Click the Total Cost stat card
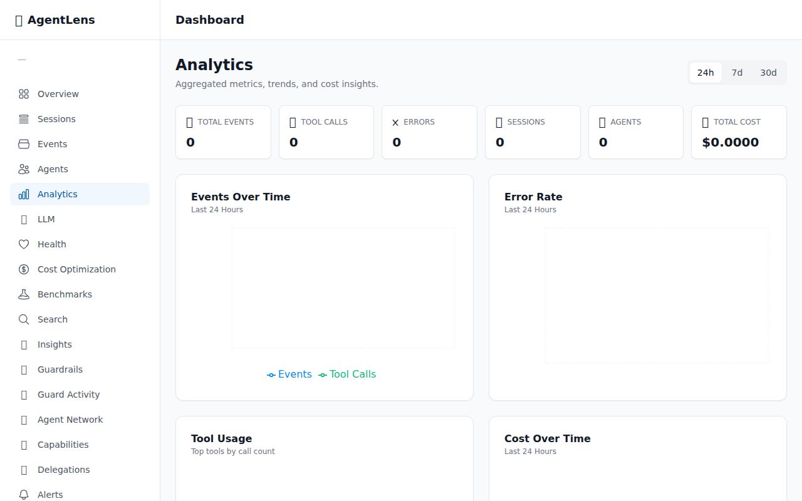 pyautogui.click(x=738, y=132)
